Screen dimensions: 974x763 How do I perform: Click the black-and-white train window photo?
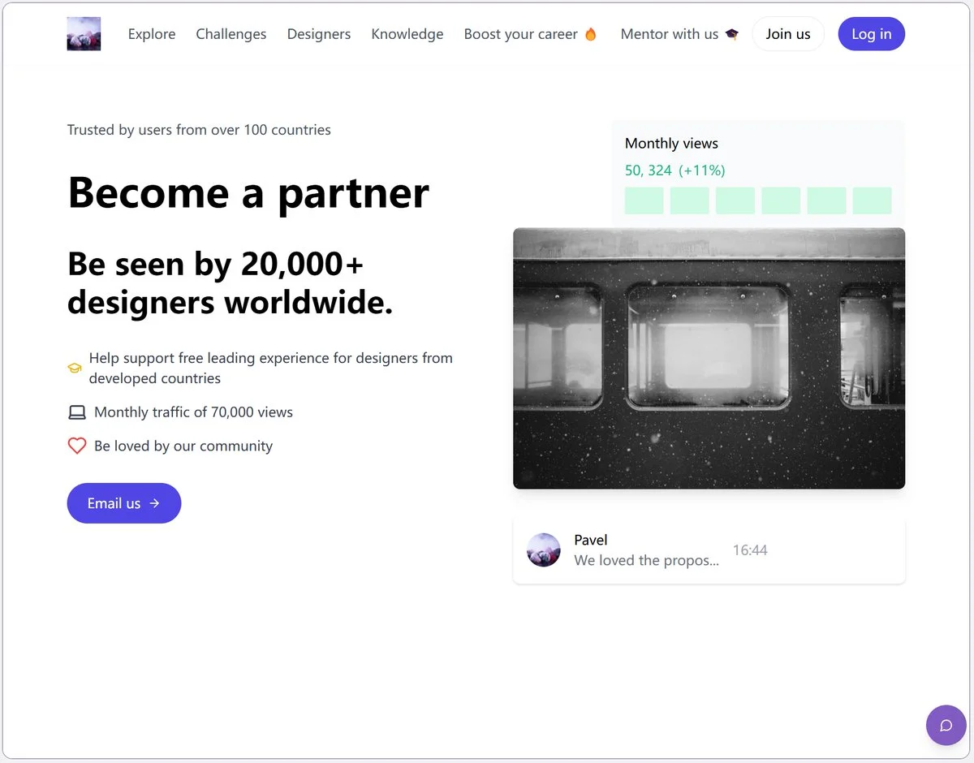pyautogui.click(x=709, y=358)
